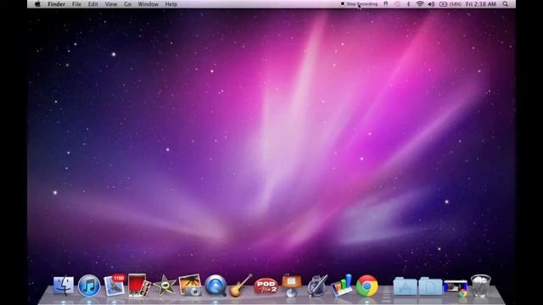Open the Applications folder stack

pyautogui.click(x=405, y=286)
